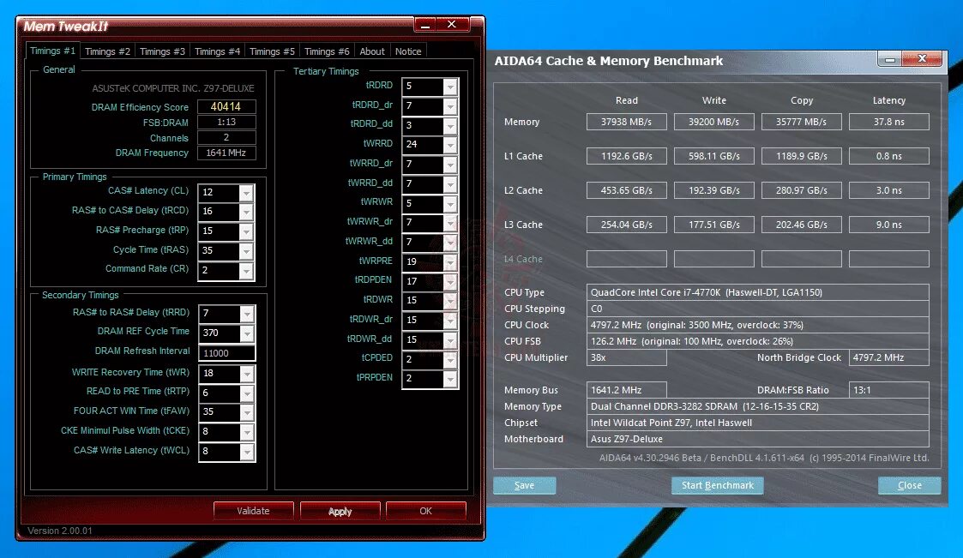Expand the WRITE Recovery Time (tWR) dropdown
963x558 pixels.
pos(247,373)
